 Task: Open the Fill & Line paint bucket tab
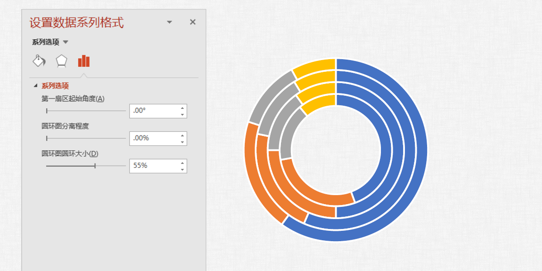click(39, 61)
